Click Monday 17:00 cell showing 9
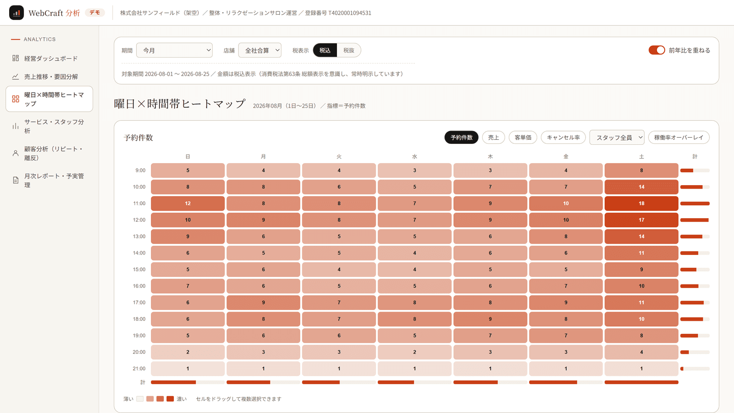This screenshot has width=734, height=413. coord(263,302)
